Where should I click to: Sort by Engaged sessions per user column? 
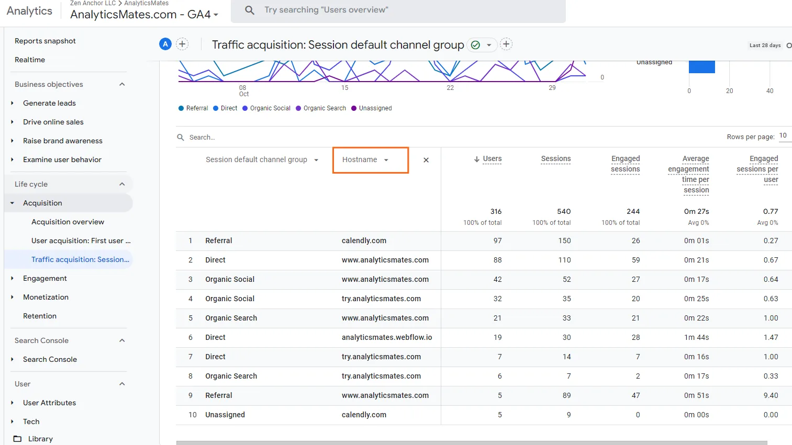coord(757,169)
